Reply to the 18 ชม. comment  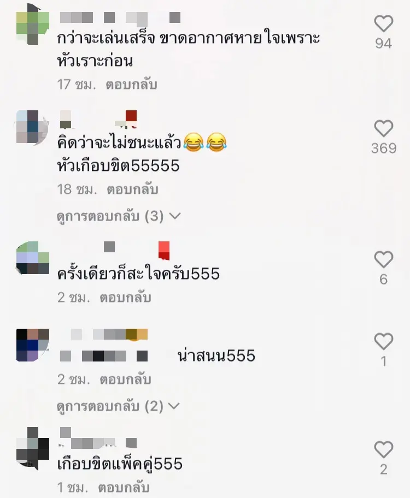click(132, 189)
